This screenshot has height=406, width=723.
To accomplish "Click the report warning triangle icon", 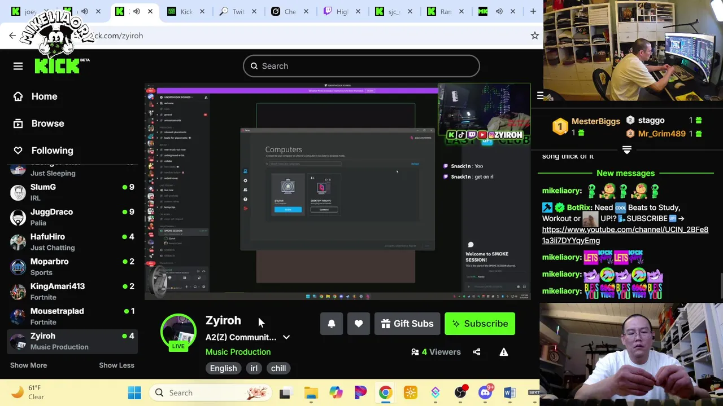I will [504, 352].
